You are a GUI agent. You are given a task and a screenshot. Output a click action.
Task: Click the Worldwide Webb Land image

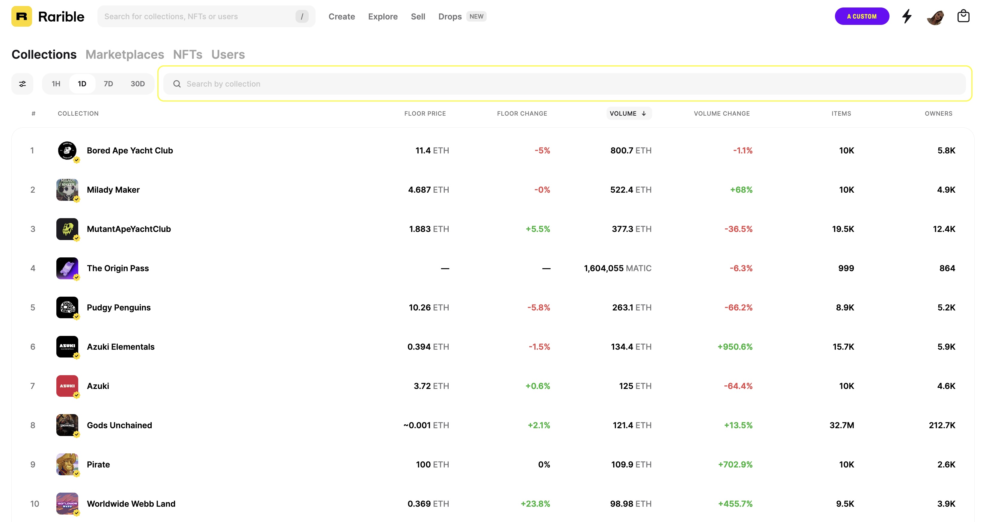click(x=67, y=504)
